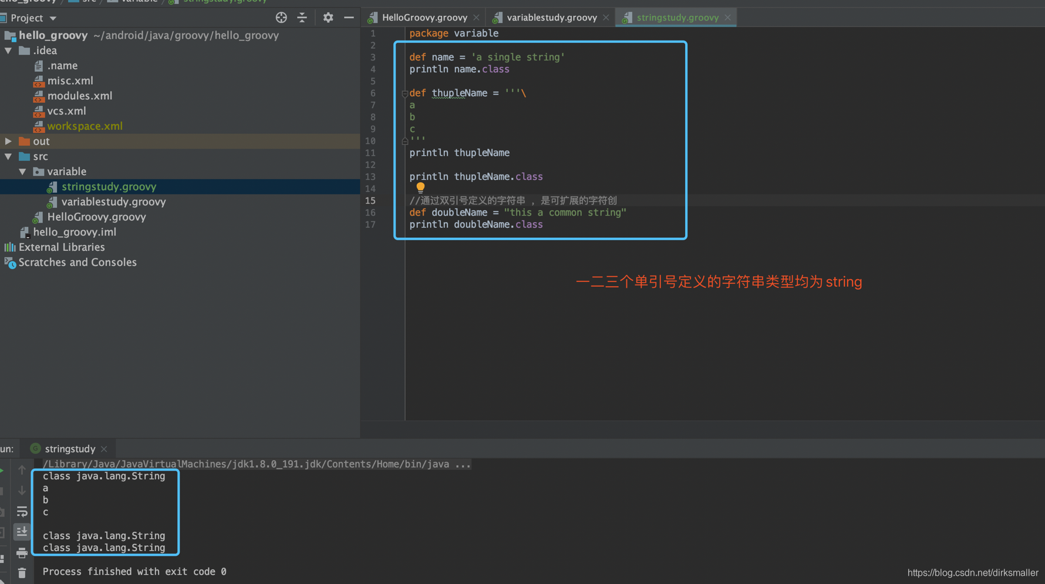1045x584 pixels.
Task: Select hello_groovy project root
Action: tap(53, 35)
